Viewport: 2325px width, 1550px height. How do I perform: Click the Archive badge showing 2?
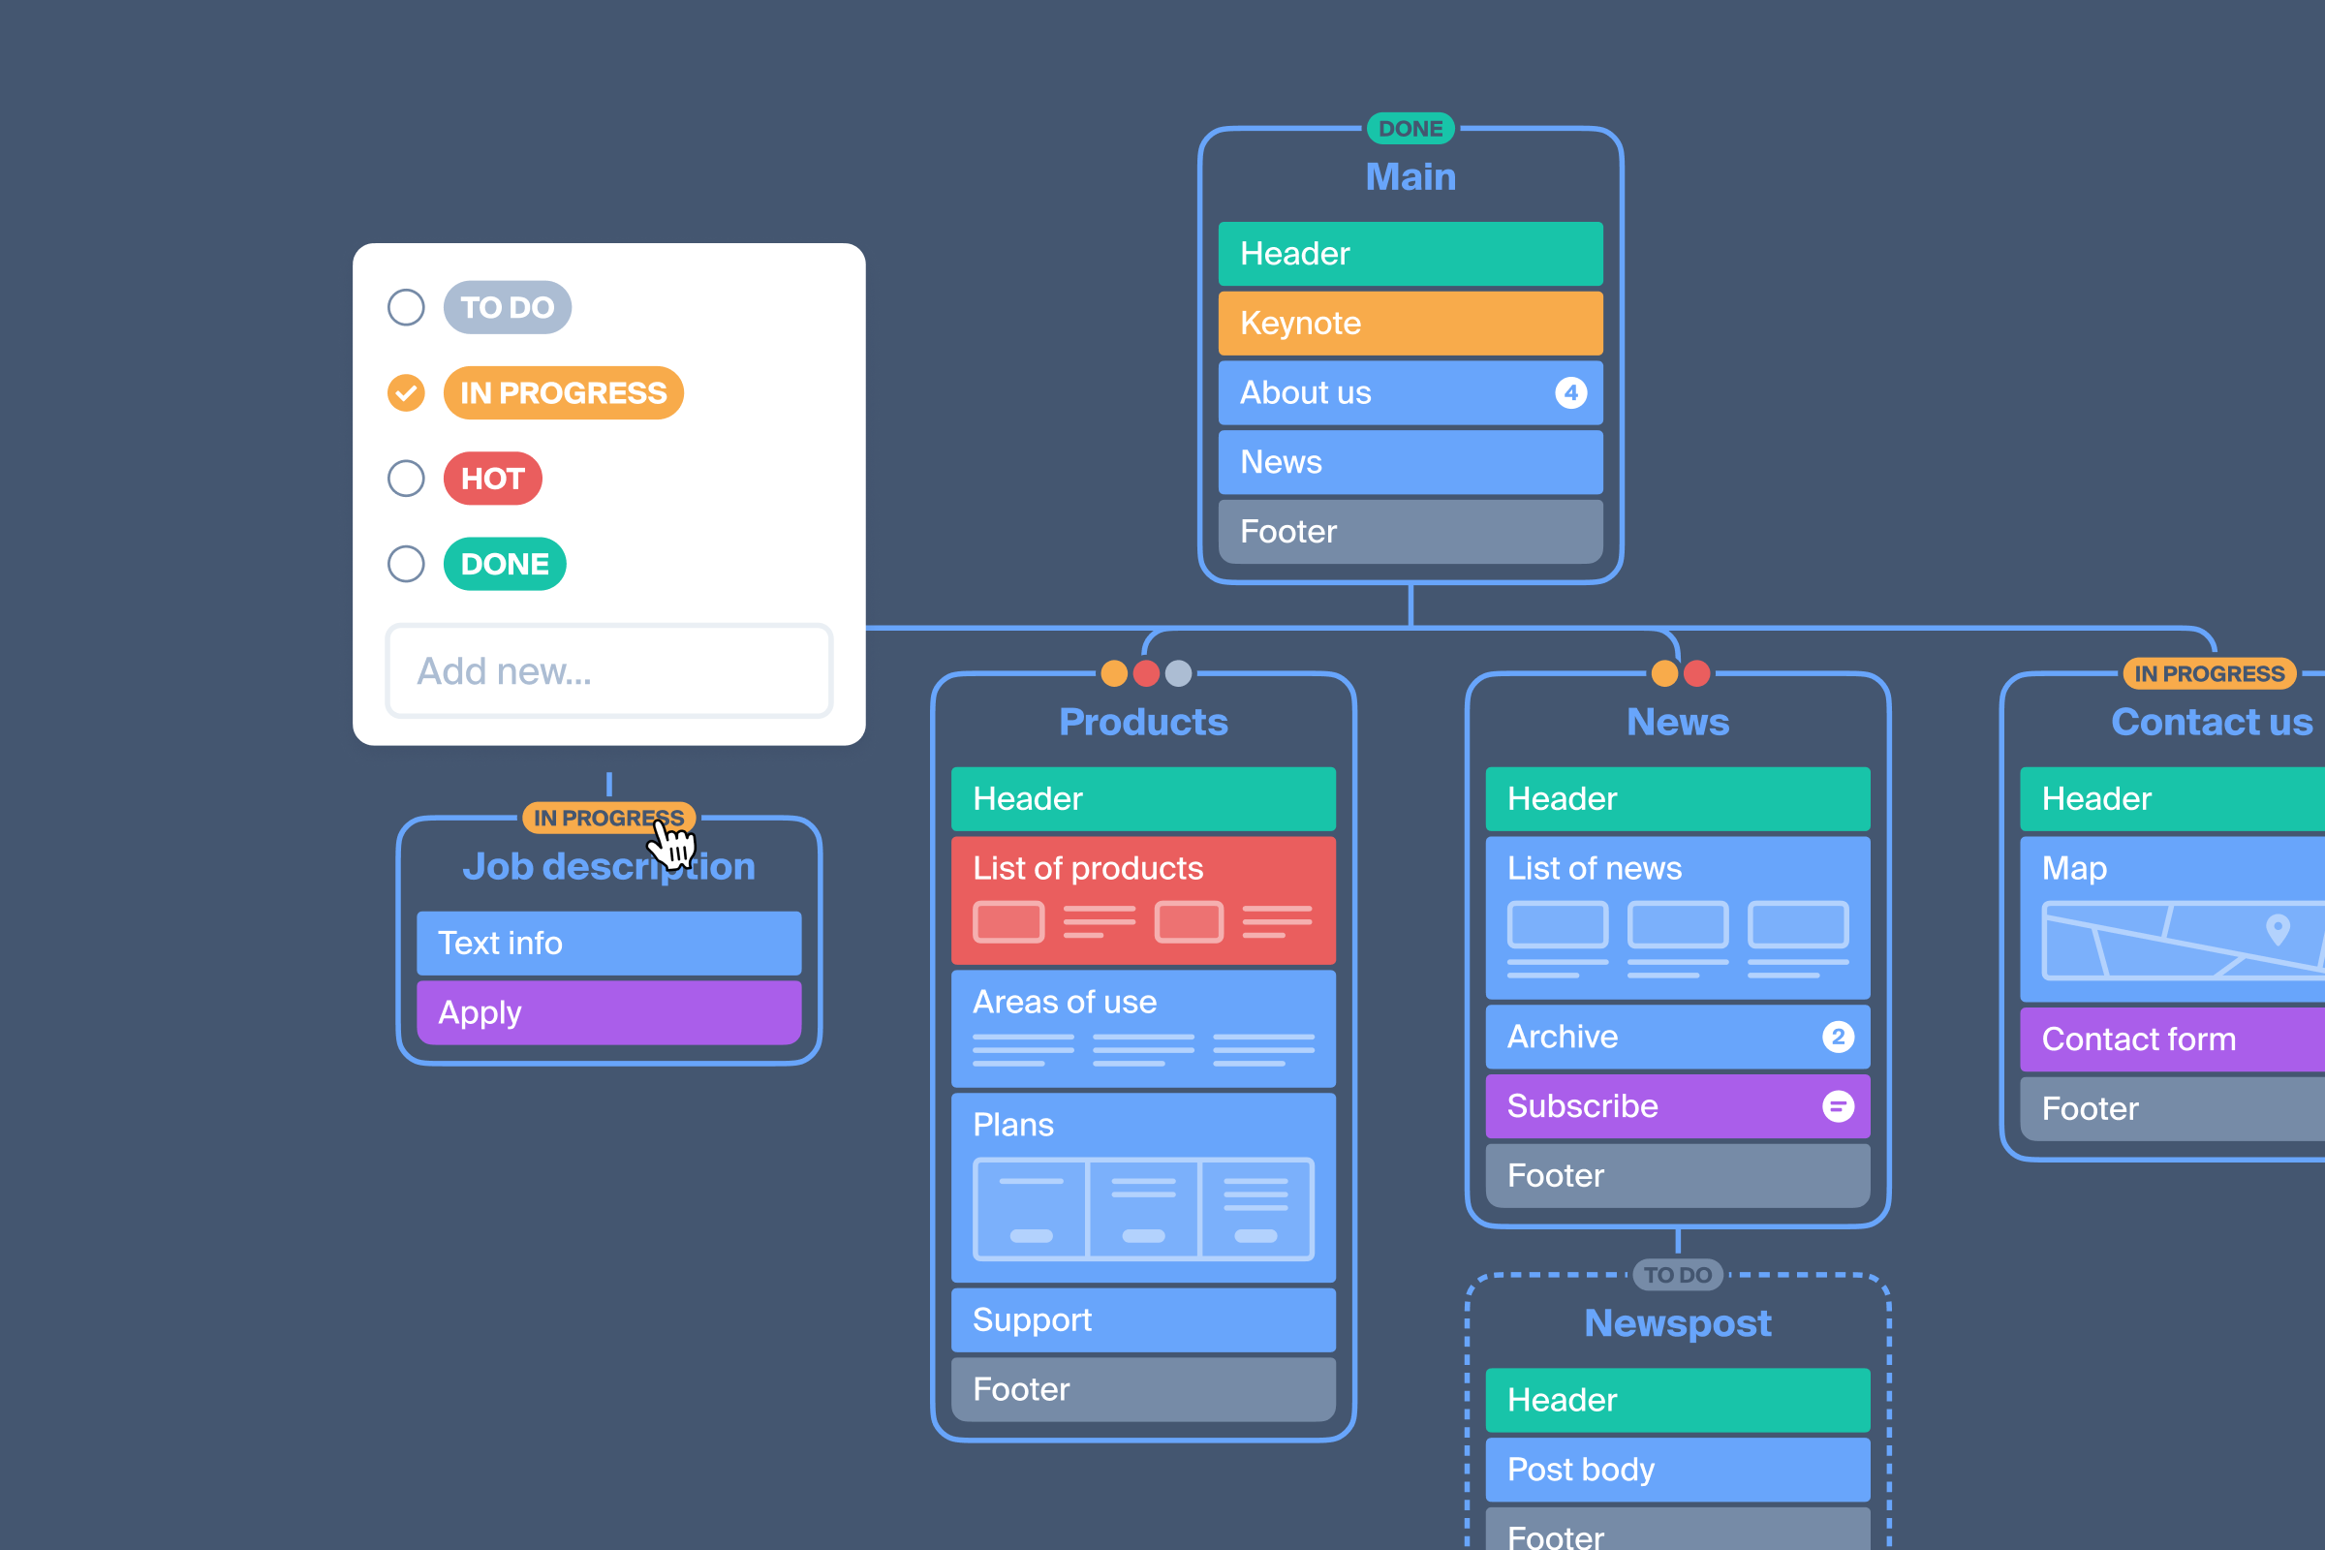pyautogui.click(x=1838, y=1037)
